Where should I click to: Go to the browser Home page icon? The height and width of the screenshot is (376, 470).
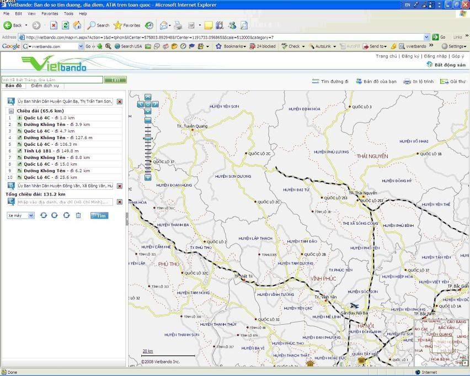click(77, 25)
